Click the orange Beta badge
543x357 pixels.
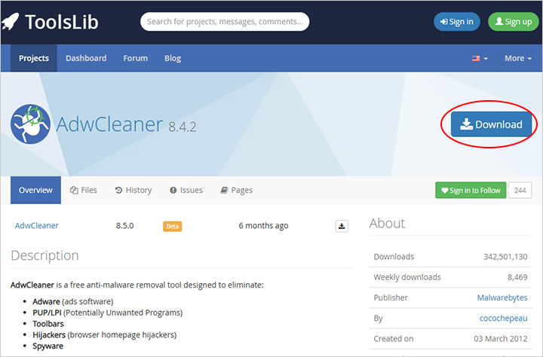(x=173, y=226)
